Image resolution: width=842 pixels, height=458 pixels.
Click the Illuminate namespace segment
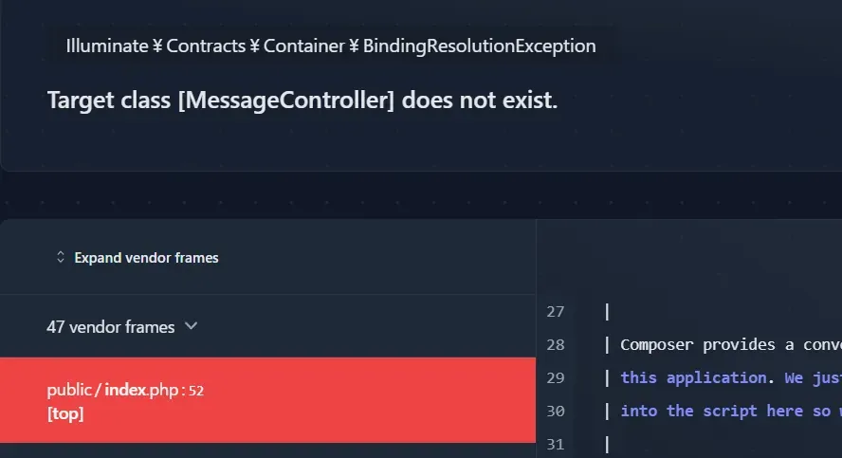[x=107, y=46]
